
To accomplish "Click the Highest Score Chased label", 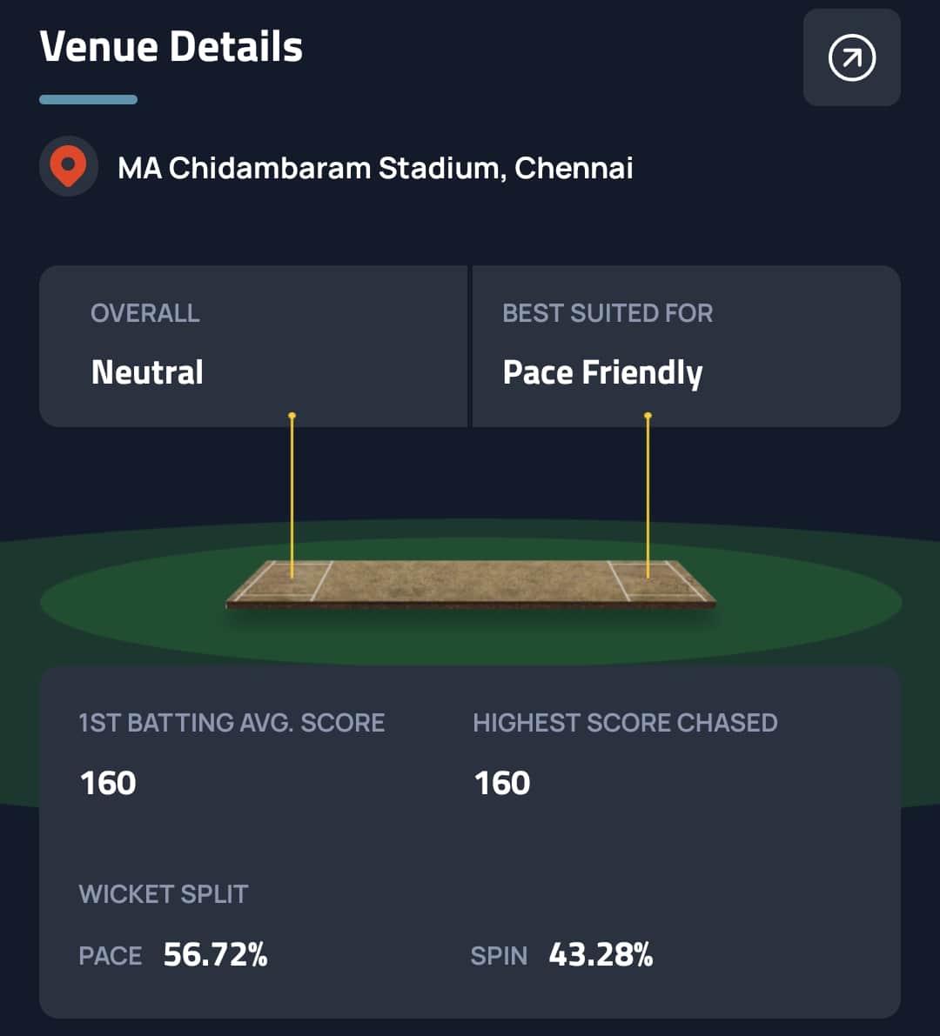I will 625,723.
